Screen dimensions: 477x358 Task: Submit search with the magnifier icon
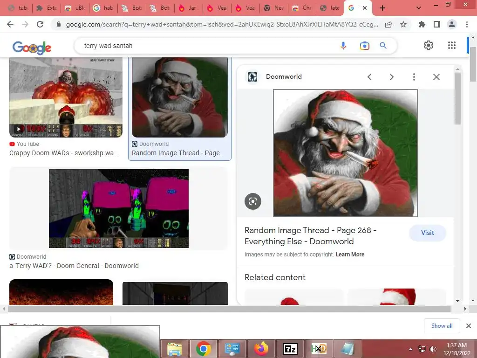point(383,46)
